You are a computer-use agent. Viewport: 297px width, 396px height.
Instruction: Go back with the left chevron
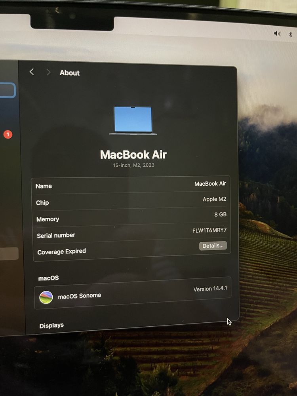32,72
